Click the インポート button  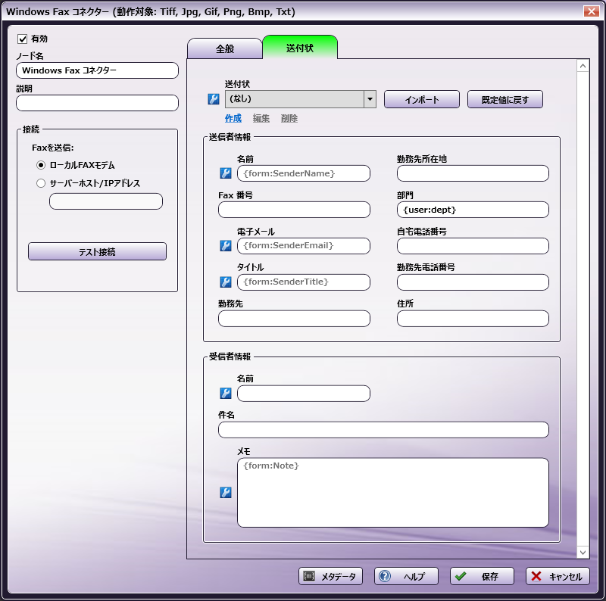(x=422, y=100)
